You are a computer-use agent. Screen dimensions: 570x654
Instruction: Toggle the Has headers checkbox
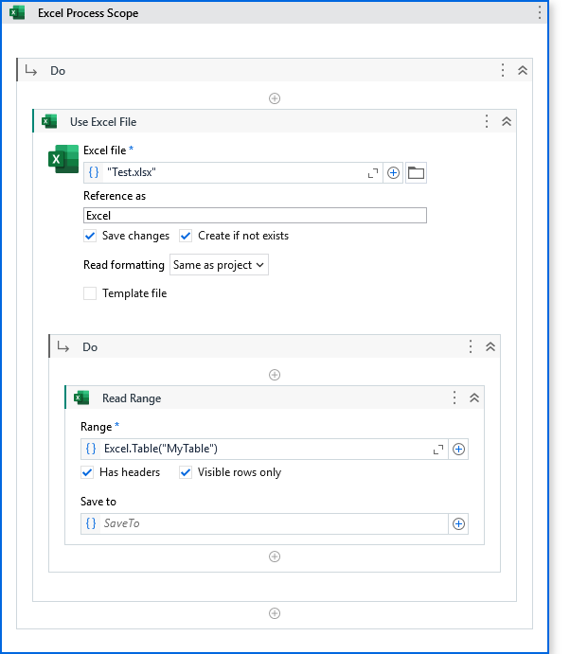point(88,472)
